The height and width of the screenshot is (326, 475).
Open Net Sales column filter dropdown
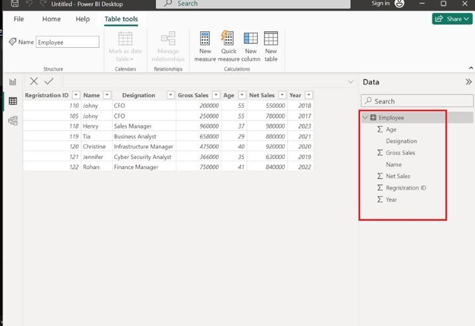(282, 95)
